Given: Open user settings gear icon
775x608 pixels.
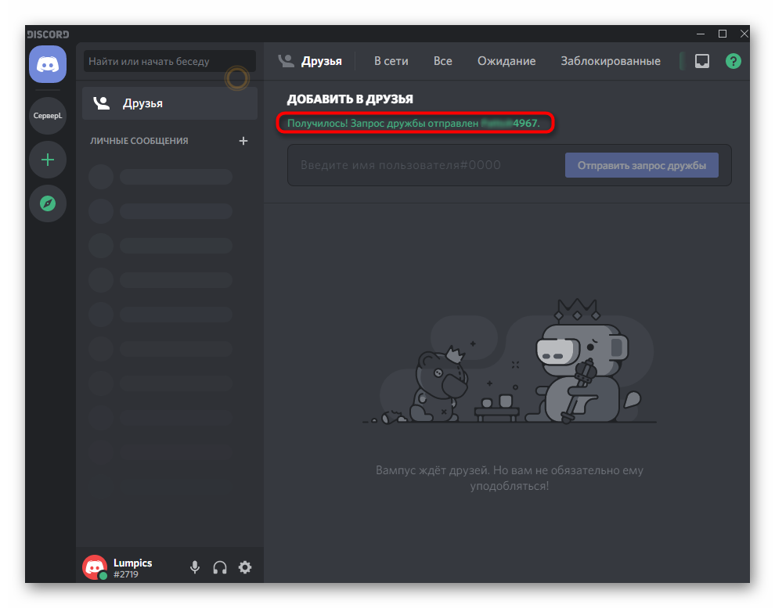Looking at the screenshot, I should pos(245,567).
